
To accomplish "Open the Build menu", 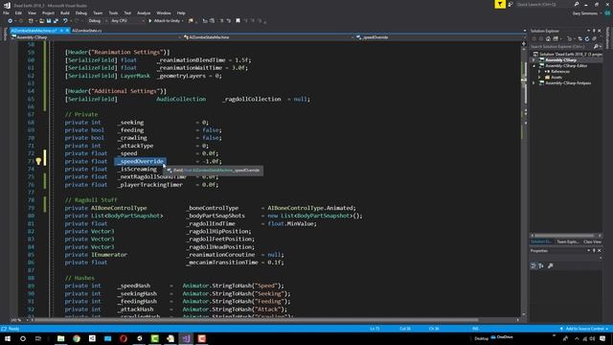I will tap(65, 12).
